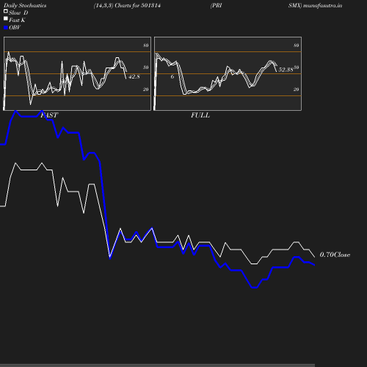Click the 52.38 value in the FULL chart

click(286, 70)
